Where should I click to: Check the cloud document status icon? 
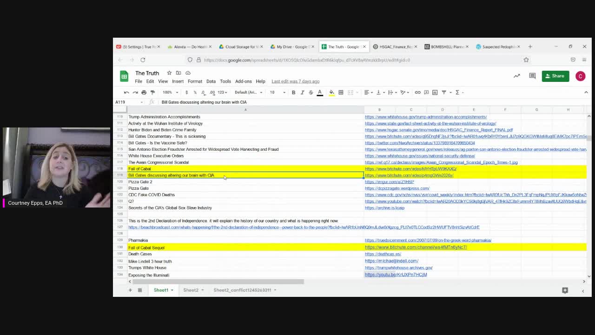click(188, 73)
